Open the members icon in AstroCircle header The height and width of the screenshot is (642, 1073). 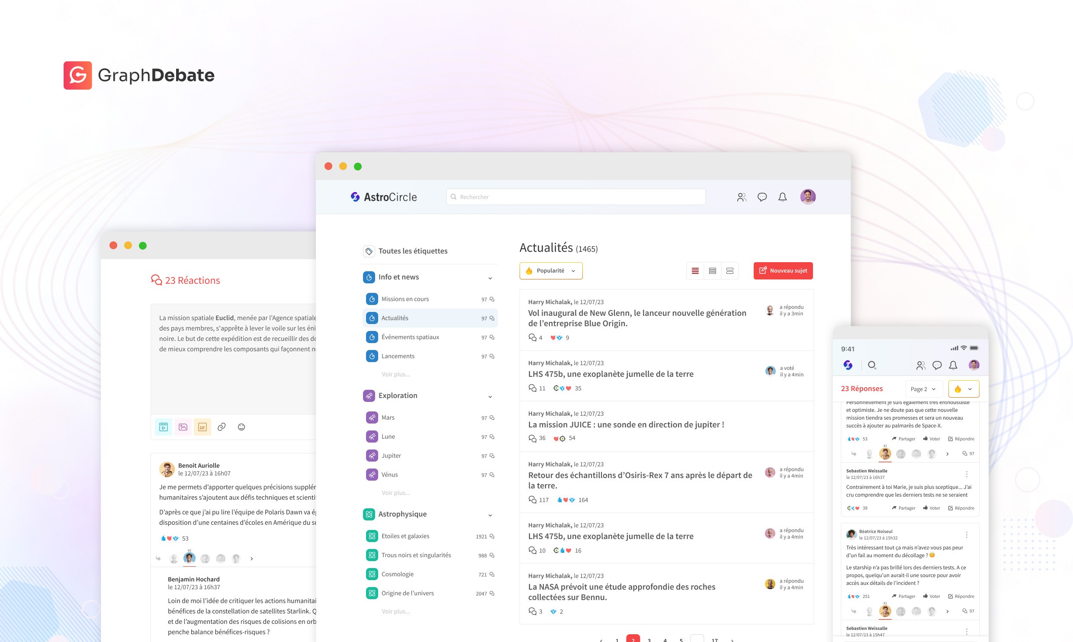tap(742, 197)
